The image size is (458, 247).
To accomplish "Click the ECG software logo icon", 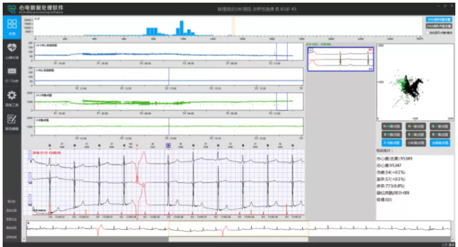I will 11,9.
